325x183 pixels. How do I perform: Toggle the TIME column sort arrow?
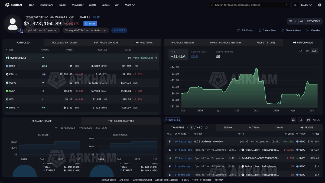pos(188,134)
